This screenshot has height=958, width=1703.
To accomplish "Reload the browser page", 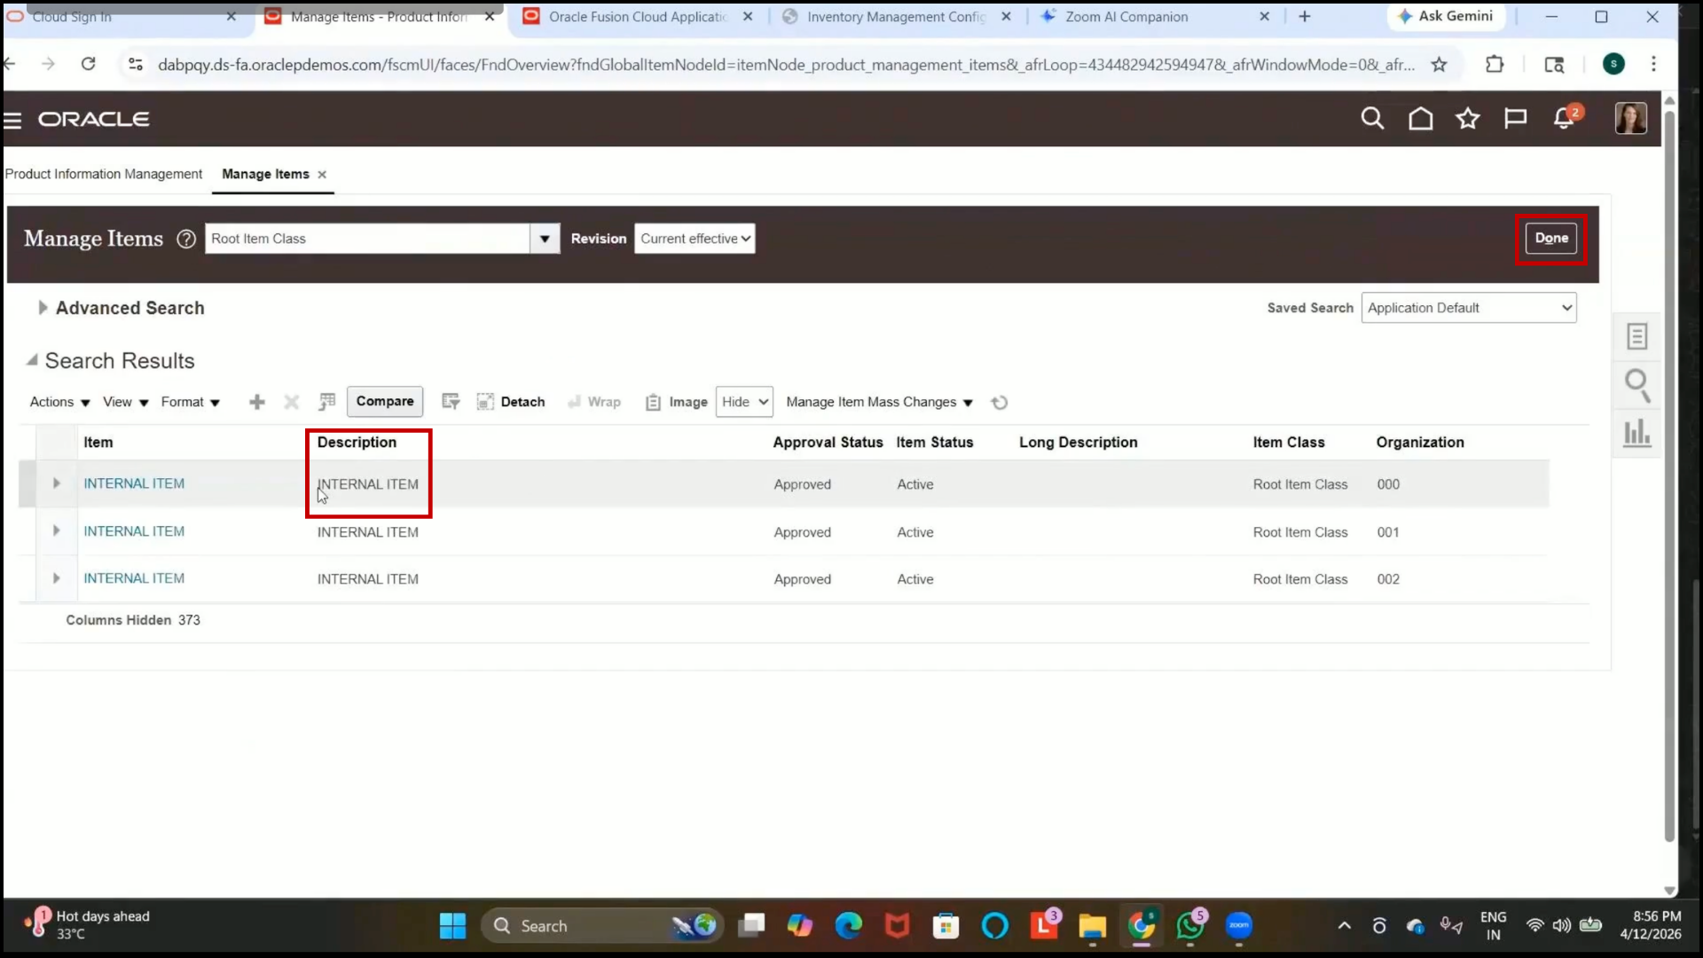I will [88, 64].
